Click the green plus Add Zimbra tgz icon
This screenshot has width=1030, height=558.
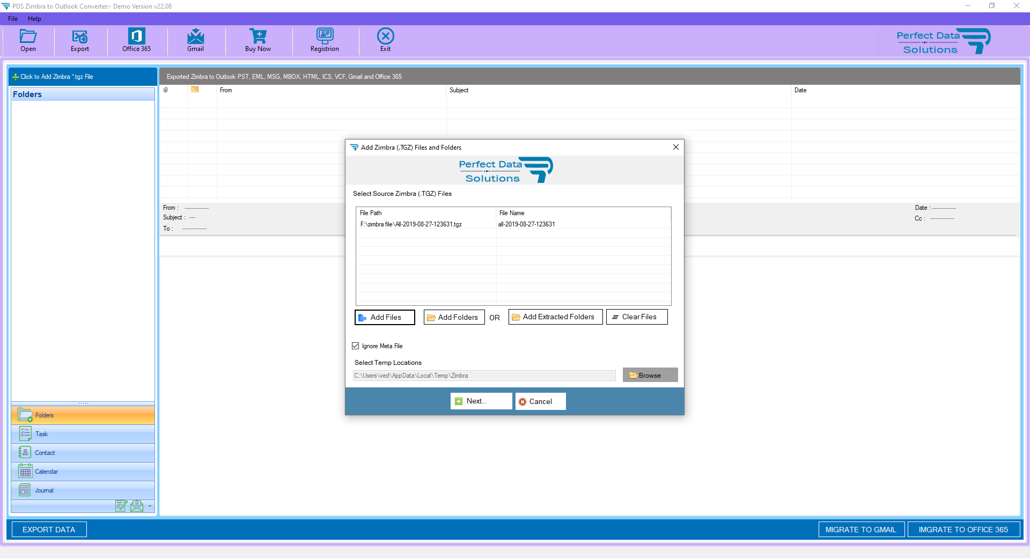coord(16,77)
